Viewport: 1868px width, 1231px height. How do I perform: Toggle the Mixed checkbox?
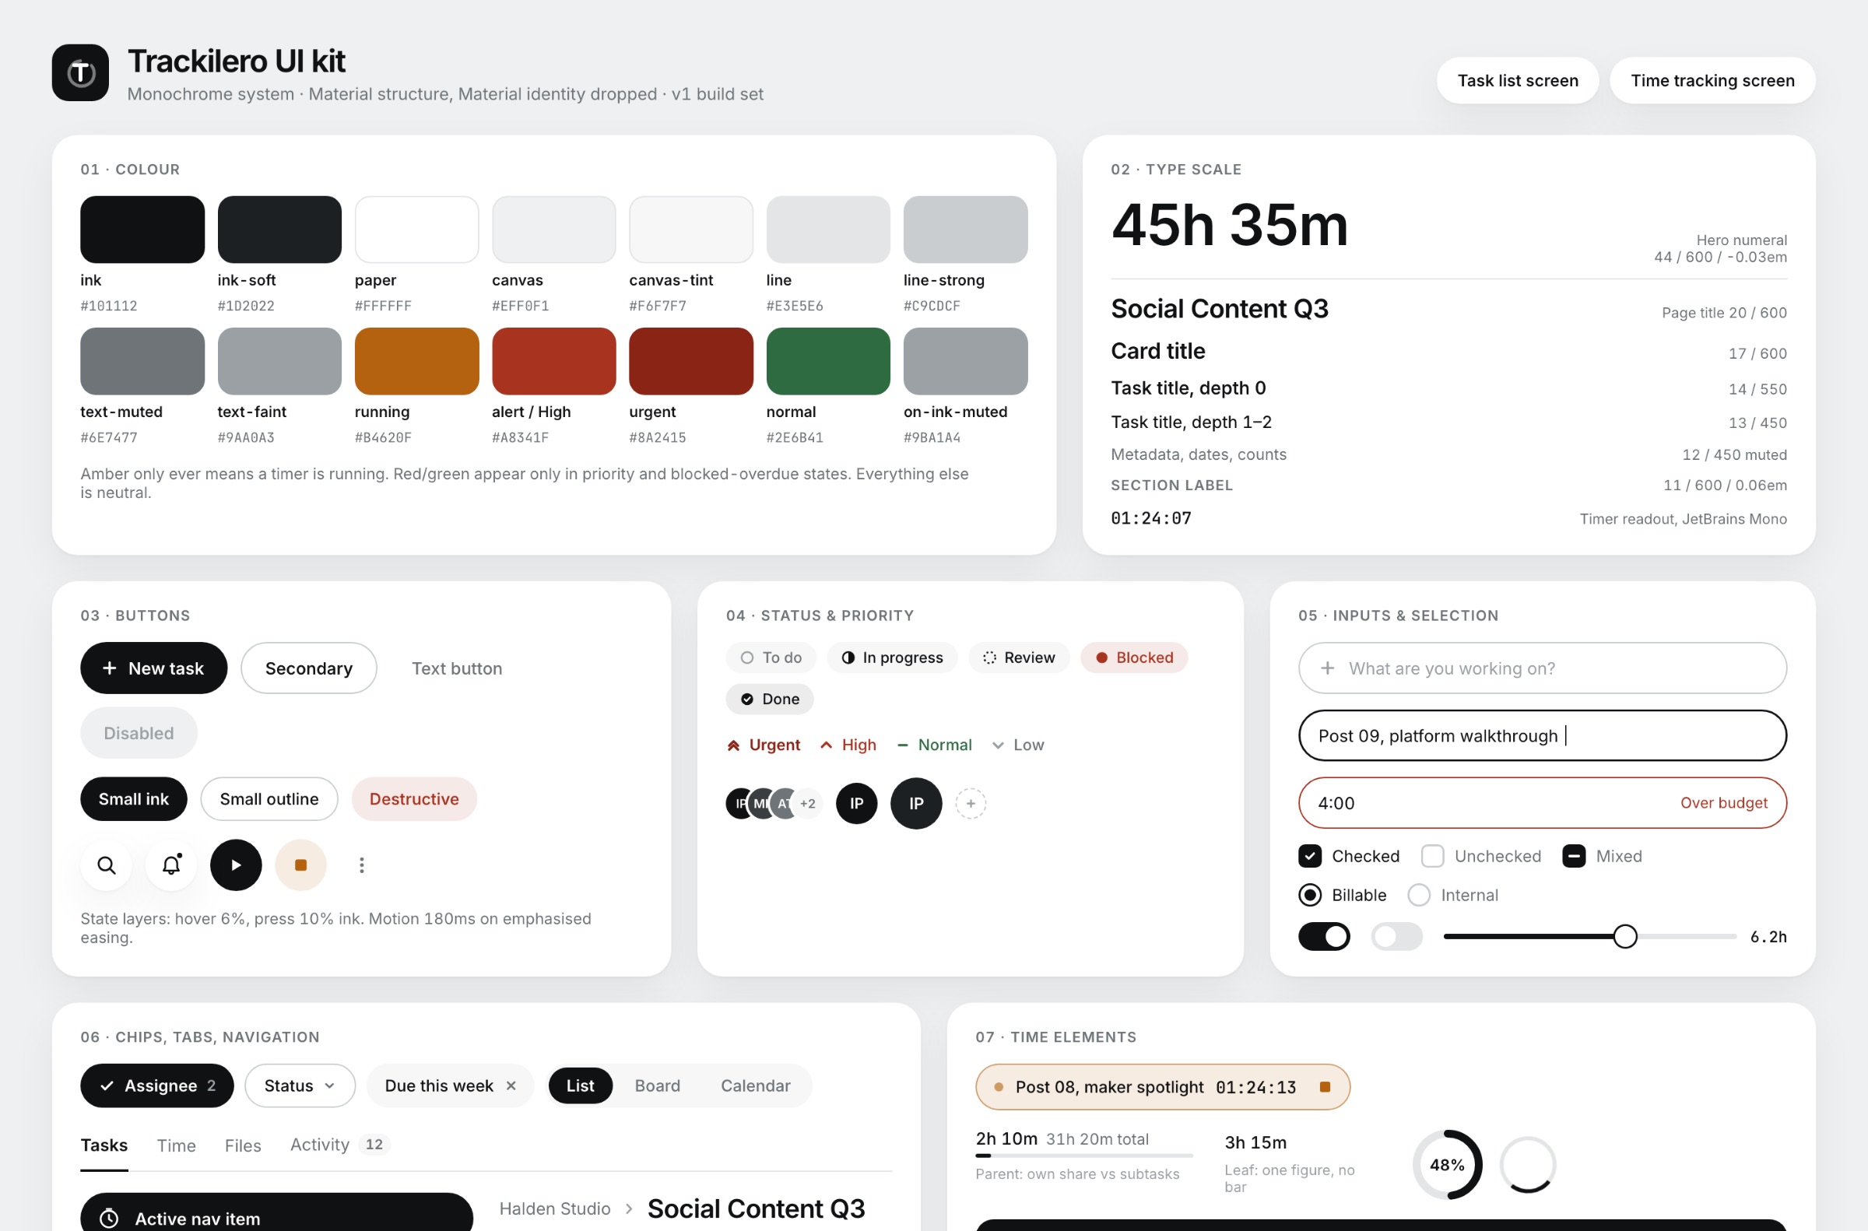(x=1574, y=856)
